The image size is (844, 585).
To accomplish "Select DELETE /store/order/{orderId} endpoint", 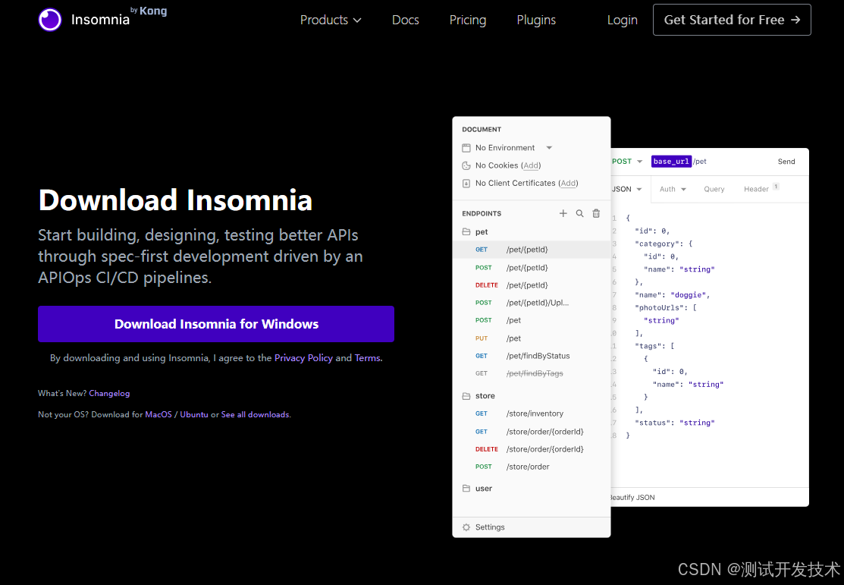I will point(532,448).
